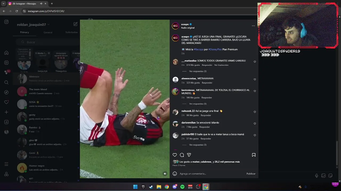341x191 pixels.
Task: Open the Search icon in sidebar
Action: 6,83
